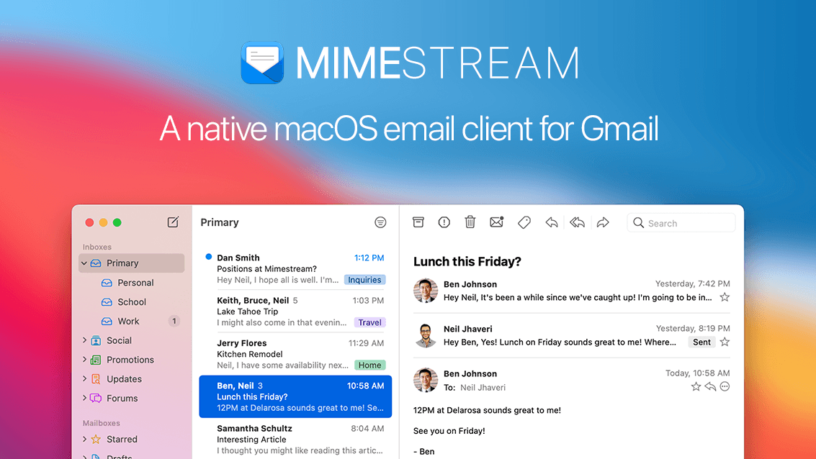Click Ben Johnson's avatar on first message
816x459 pixels.
tap(426, 291)
